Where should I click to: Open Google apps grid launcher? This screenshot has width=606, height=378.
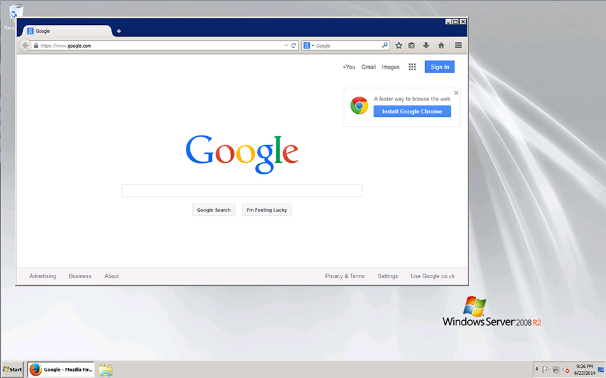pyautogui.click(x=412, y=66)
